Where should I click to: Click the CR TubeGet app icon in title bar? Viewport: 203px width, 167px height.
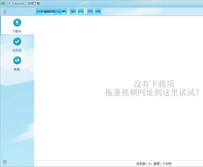[x=3, y=4]
